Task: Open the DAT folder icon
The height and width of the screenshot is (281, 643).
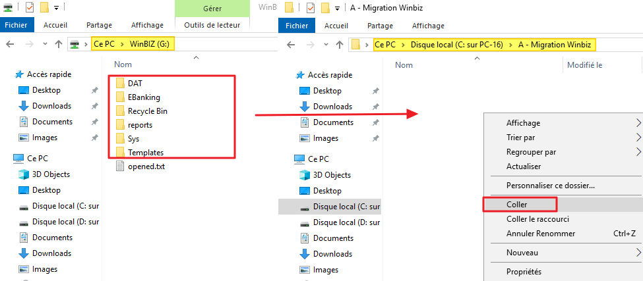Action: point(119,83)
